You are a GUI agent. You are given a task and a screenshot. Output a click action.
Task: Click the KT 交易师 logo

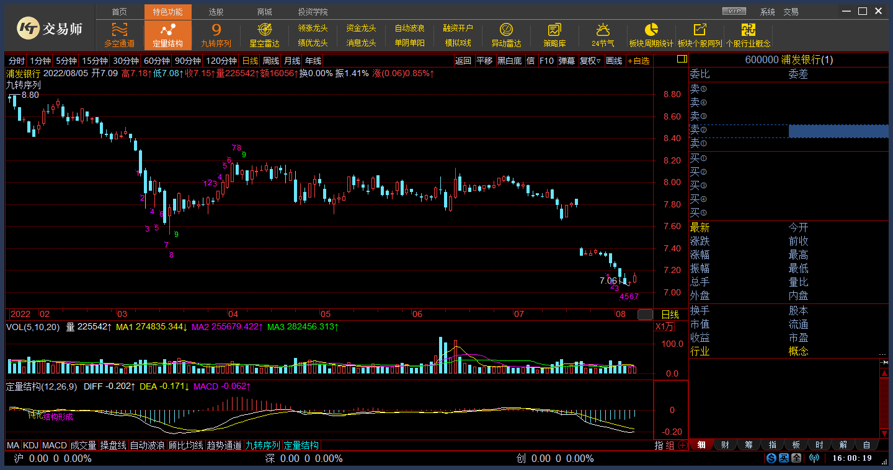[x=49, y=28]
